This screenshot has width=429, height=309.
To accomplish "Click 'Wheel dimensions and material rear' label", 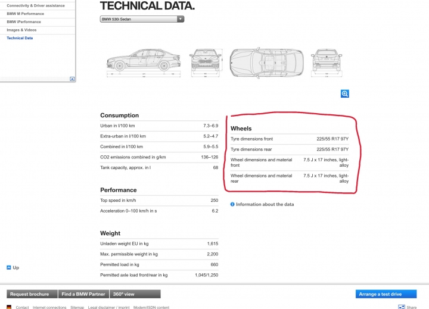I will click(x=262, y=178).
